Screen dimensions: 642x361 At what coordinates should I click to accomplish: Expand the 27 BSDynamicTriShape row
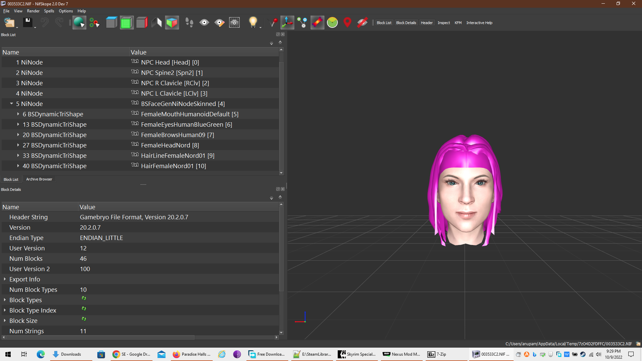pos(18,145)
